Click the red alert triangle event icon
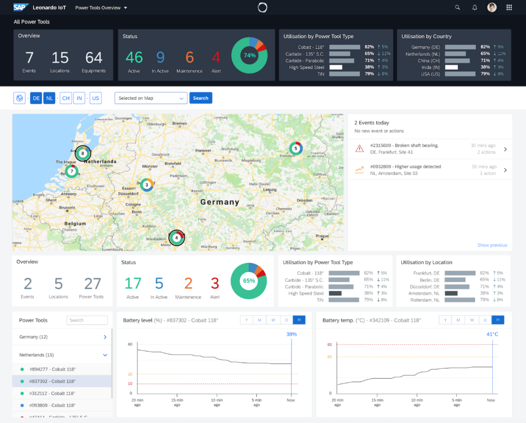Screen dimensions: 526x423 pos(359,148)
